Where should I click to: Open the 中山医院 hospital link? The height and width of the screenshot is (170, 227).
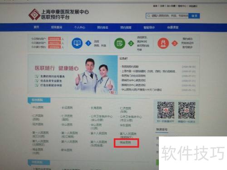pyautogui.click(x=38, y=107)
